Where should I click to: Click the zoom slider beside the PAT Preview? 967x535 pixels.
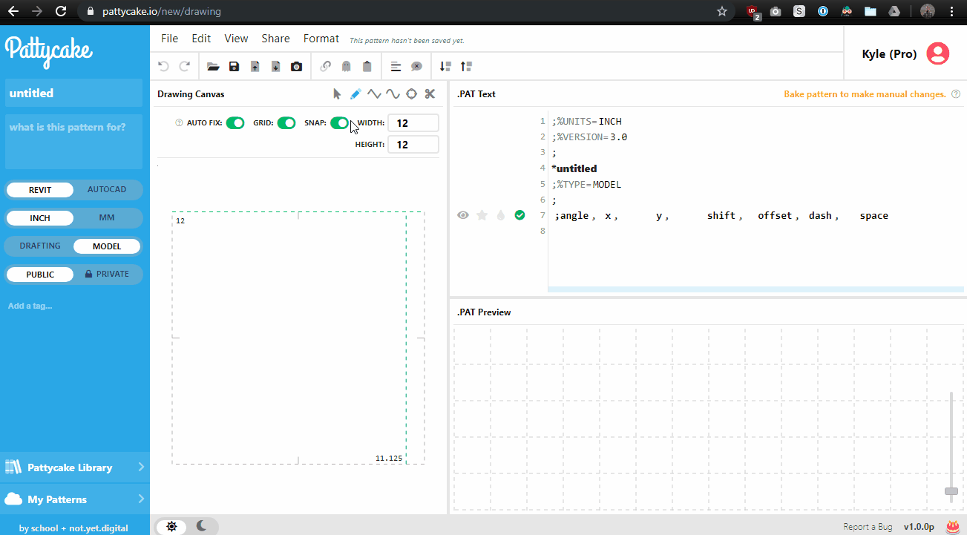951,491
